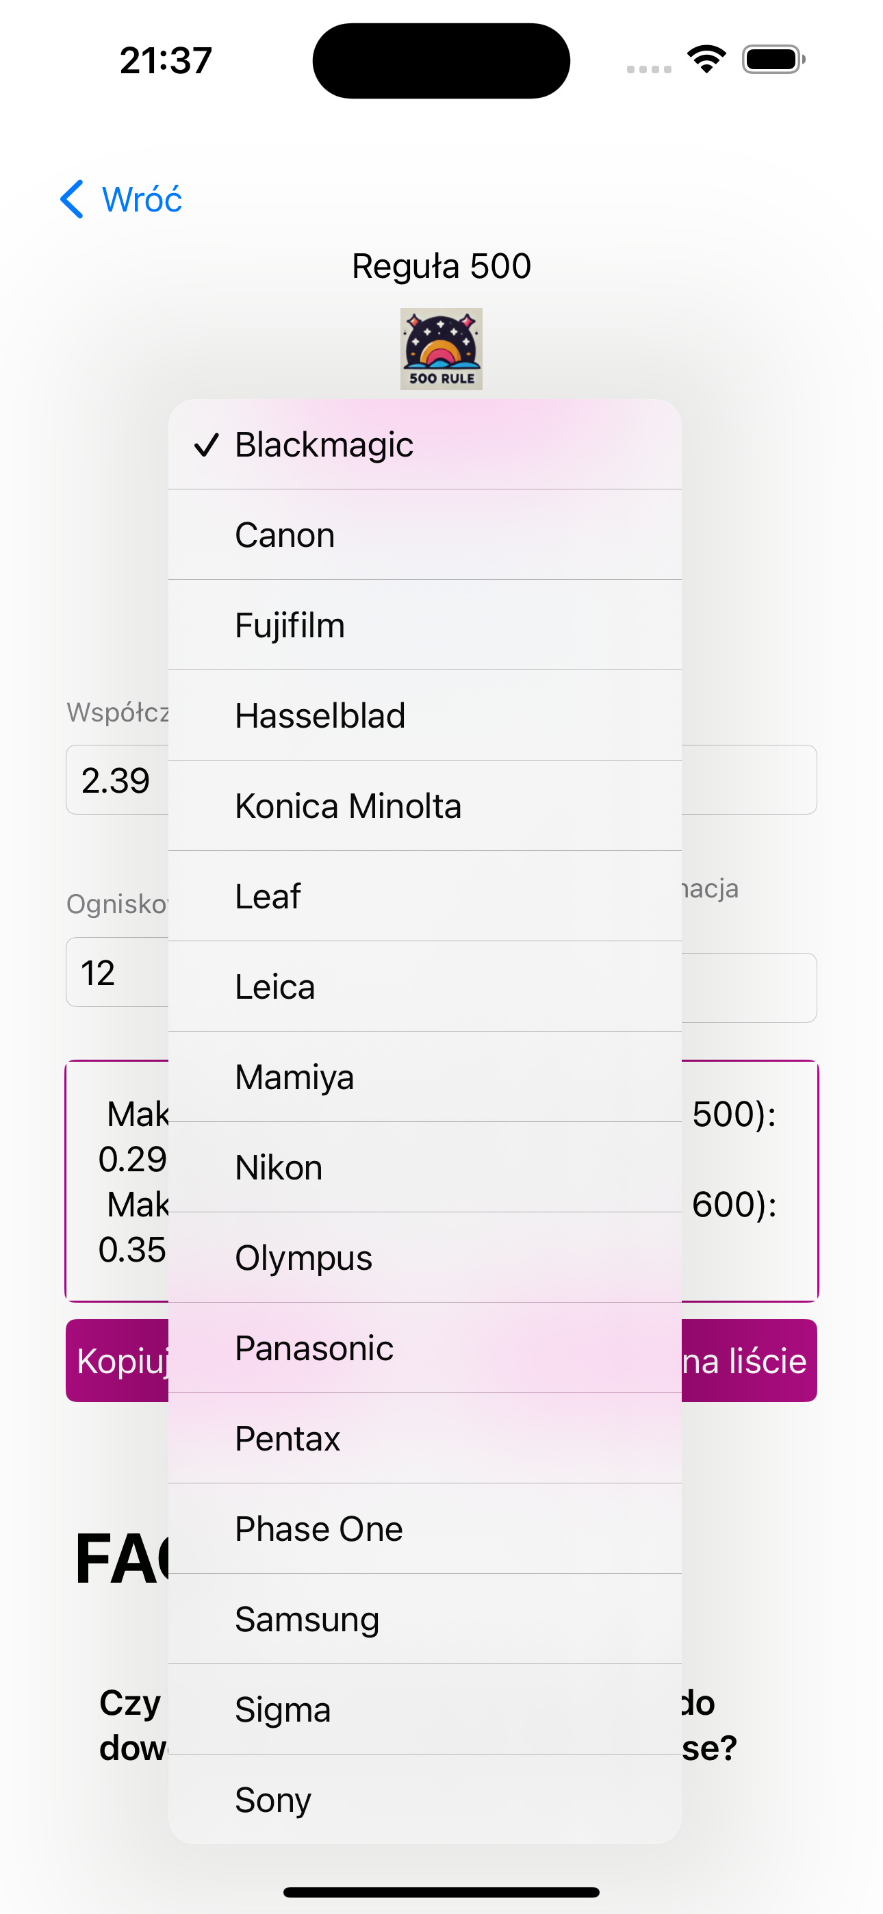
Task: Select Nikon as camera brand
Action: (x=425, y=1167)
